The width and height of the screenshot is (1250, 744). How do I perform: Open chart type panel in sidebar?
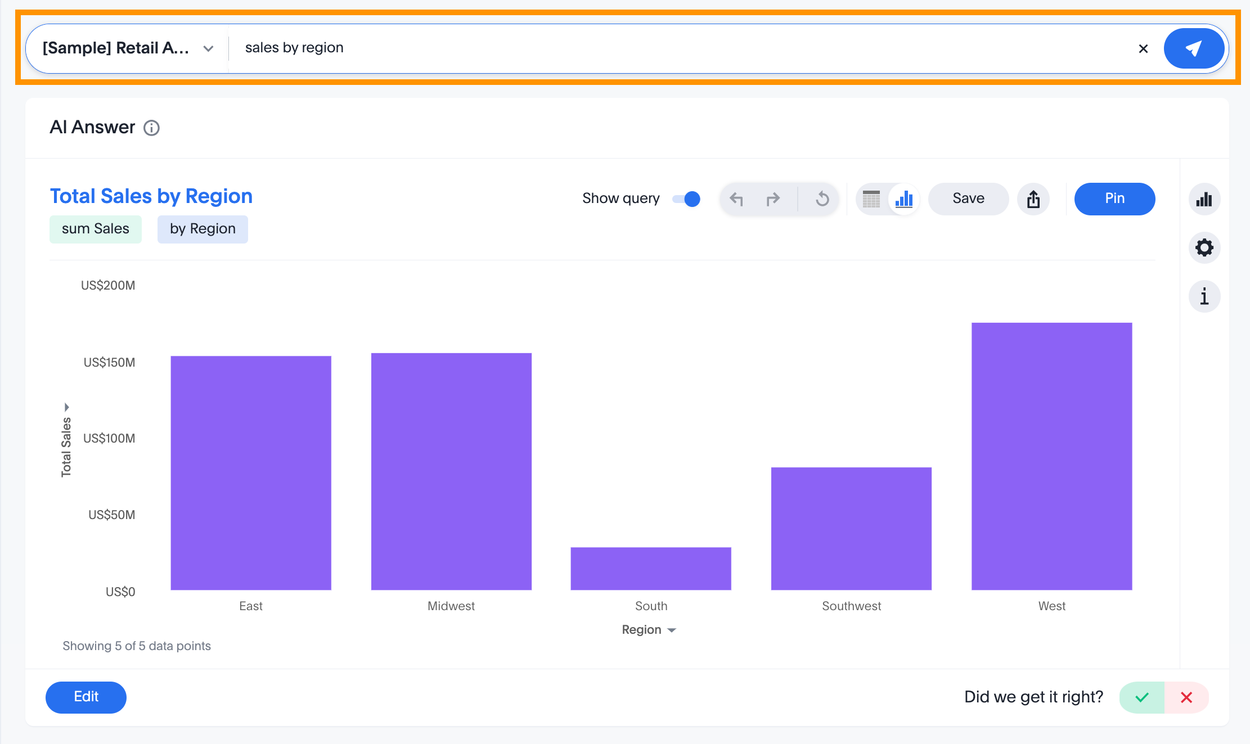1204,199
